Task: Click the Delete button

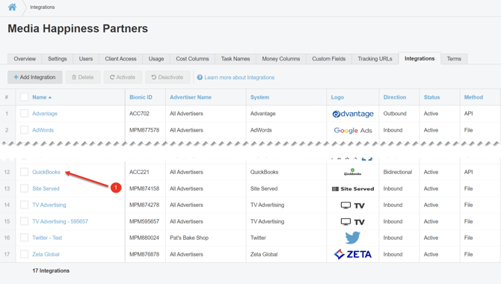Action: point(83,77)
